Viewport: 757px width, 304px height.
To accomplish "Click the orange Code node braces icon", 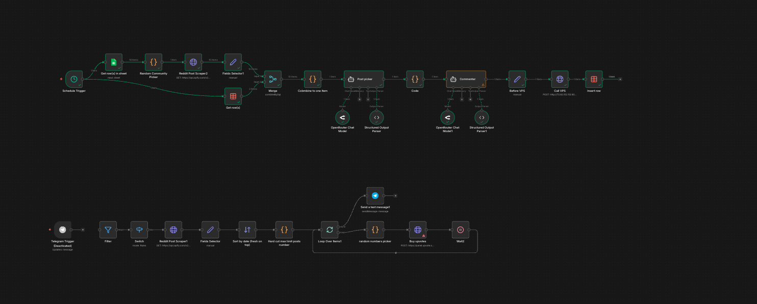I will click(415, 79).
